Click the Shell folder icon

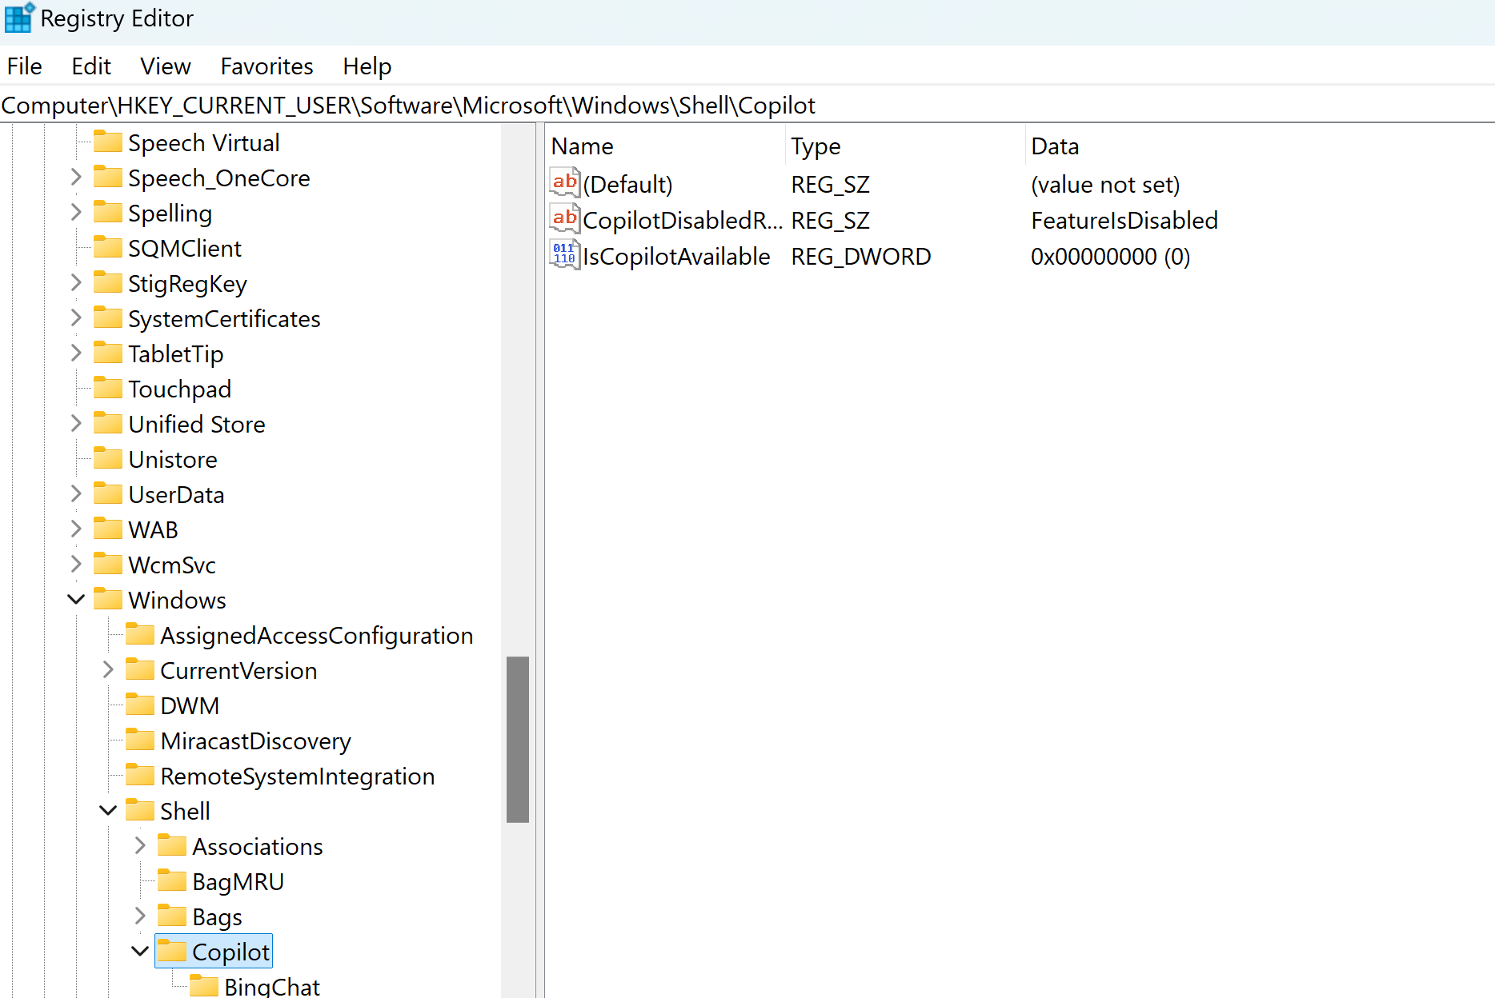[140, 810]
